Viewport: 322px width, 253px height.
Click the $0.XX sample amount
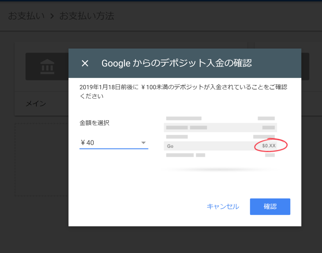(269, 146)
